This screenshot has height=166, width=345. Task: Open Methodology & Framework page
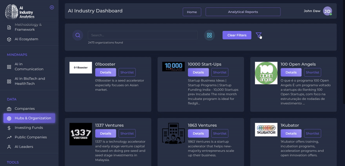[28, 27]
